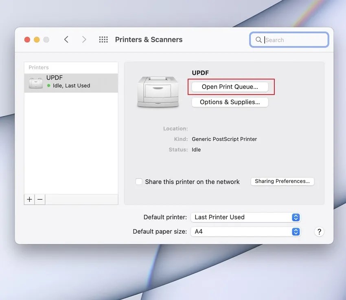Open Options & Supplies settings
Viewport: 346px width, 300px height.
tap(230, 102)
